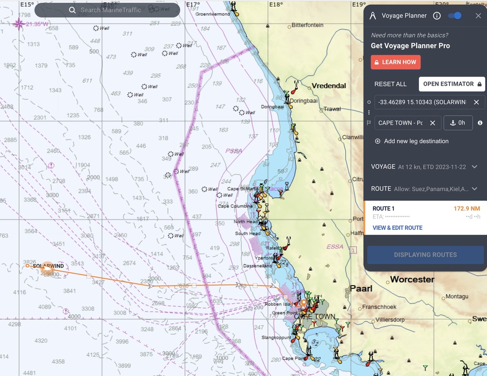Toggle the Voyage Planner switch off

coord(454,16)
